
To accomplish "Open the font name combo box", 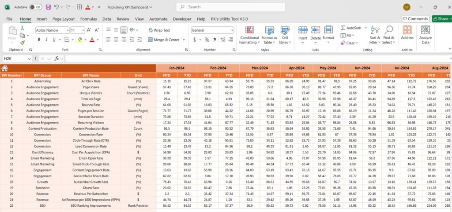I will [x=53, y=30].
